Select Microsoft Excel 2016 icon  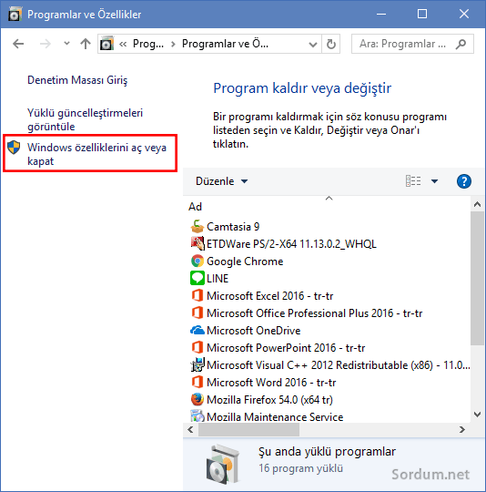[197, 295]
